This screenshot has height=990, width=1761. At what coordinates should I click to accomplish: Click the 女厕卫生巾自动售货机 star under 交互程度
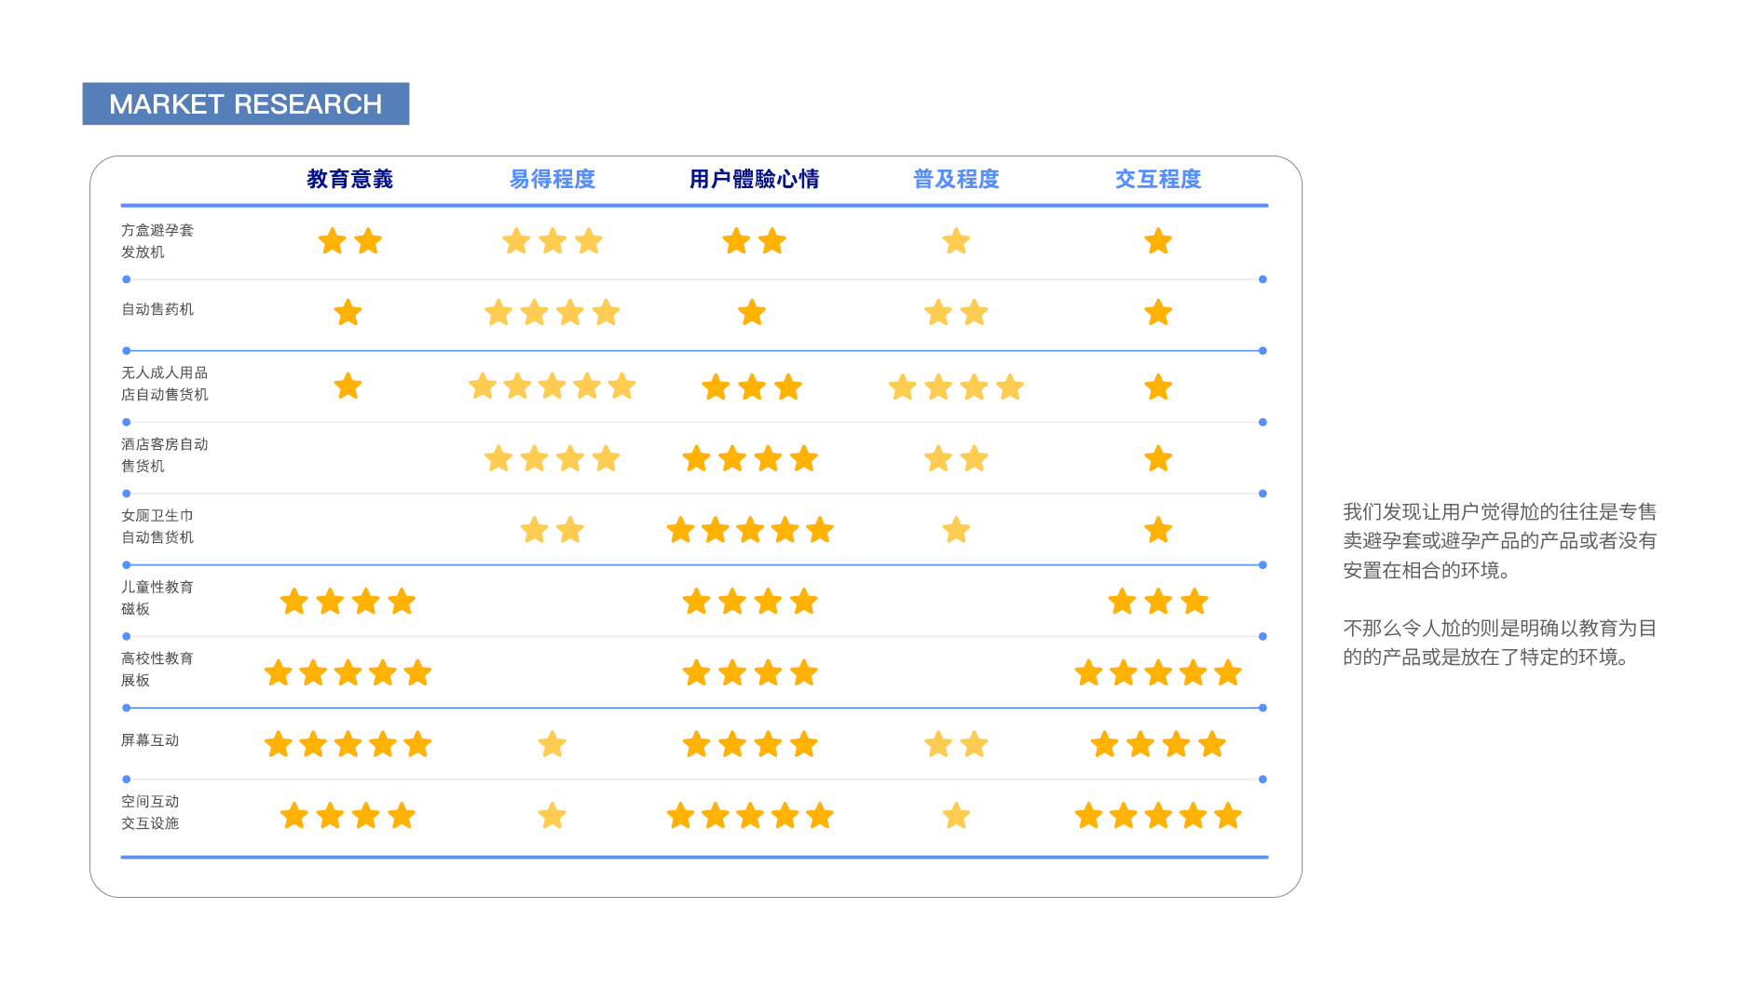pos(1158,530)
